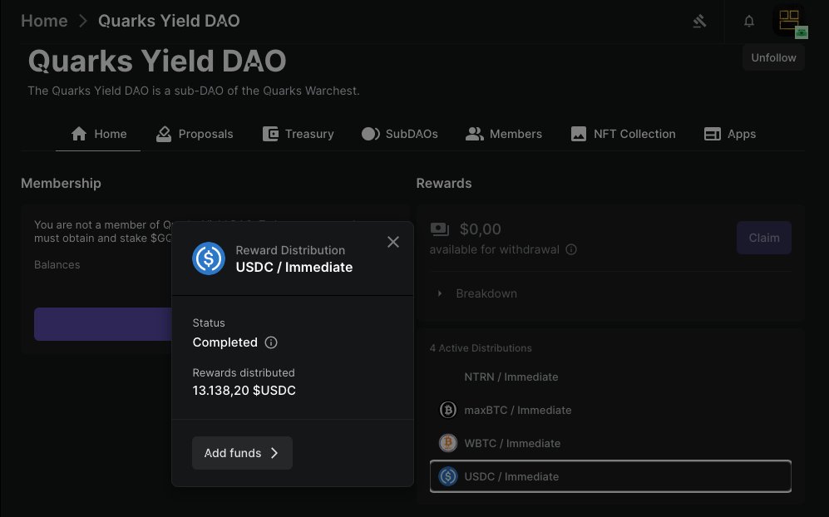Select the USDC / Immediate distribution row
Viewport: 829px width, 517px height.
[x=610, y=476]
